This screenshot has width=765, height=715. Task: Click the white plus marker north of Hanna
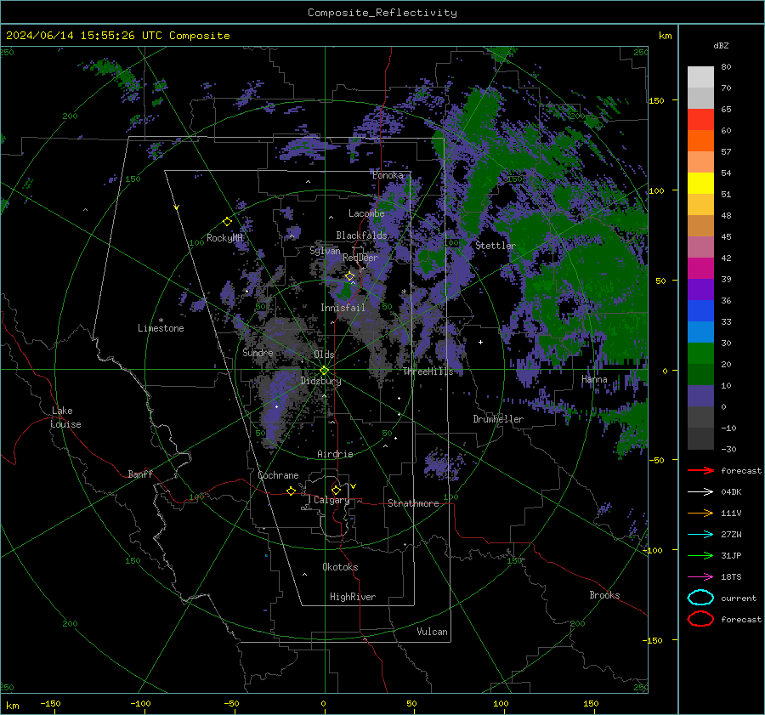click(x=480, y=342)
